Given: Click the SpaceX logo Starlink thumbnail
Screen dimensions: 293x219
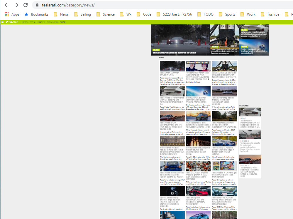Looking at the screenshot, I should (x=172, y=191).
